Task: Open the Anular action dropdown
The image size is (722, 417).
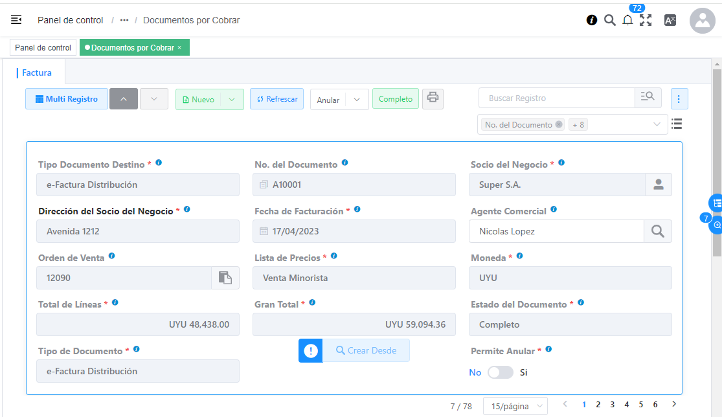Action: 357,100
